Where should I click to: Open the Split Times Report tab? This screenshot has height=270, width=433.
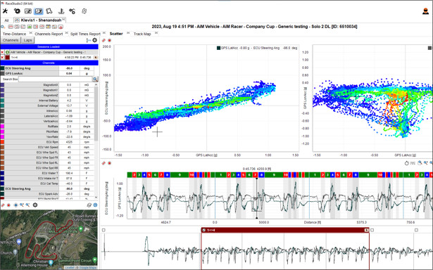[x=85, y=34]
